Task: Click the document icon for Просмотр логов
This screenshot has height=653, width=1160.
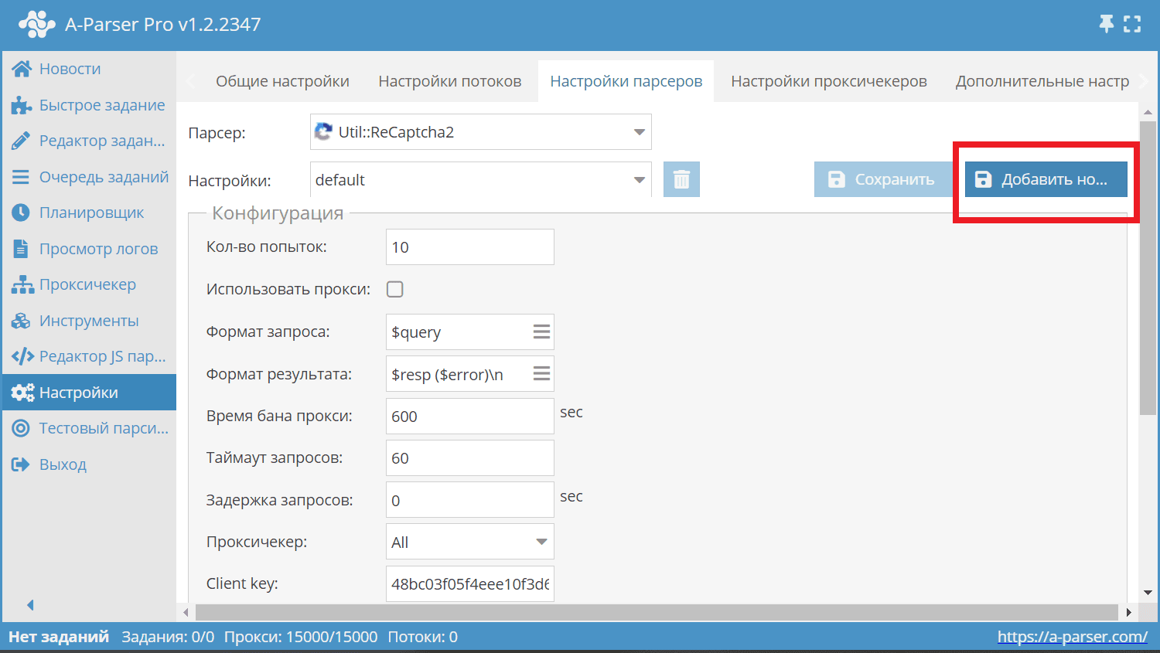Action: point(21,249)
